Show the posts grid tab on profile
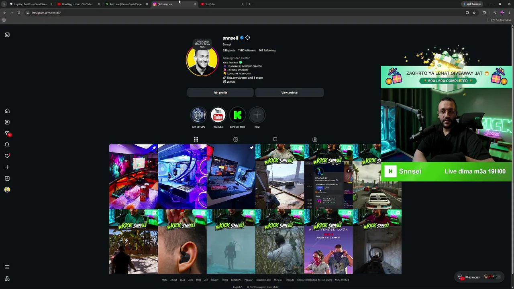The height and width of the screenshot is (289, 514). tap(196, 140)
